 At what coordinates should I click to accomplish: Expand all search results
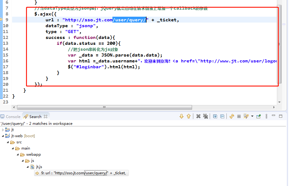[x=215, y=116]
